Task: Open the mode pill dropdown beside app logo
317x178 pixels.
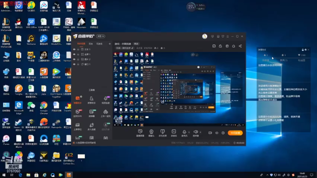Action: click(101, 36)
